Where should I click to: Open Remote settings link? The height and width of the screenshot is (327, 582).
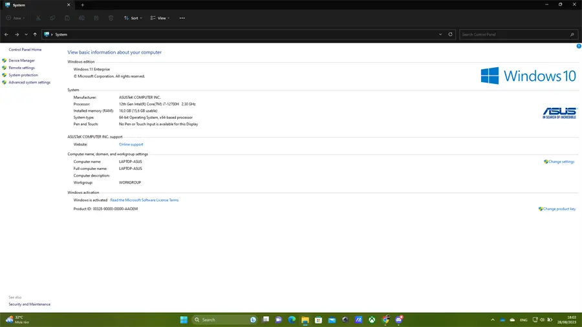(21, 68)
